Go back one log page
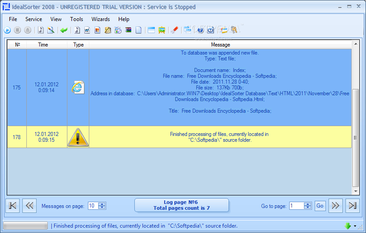The width and height of the screenshot is (366, 233). coord(29,206)
